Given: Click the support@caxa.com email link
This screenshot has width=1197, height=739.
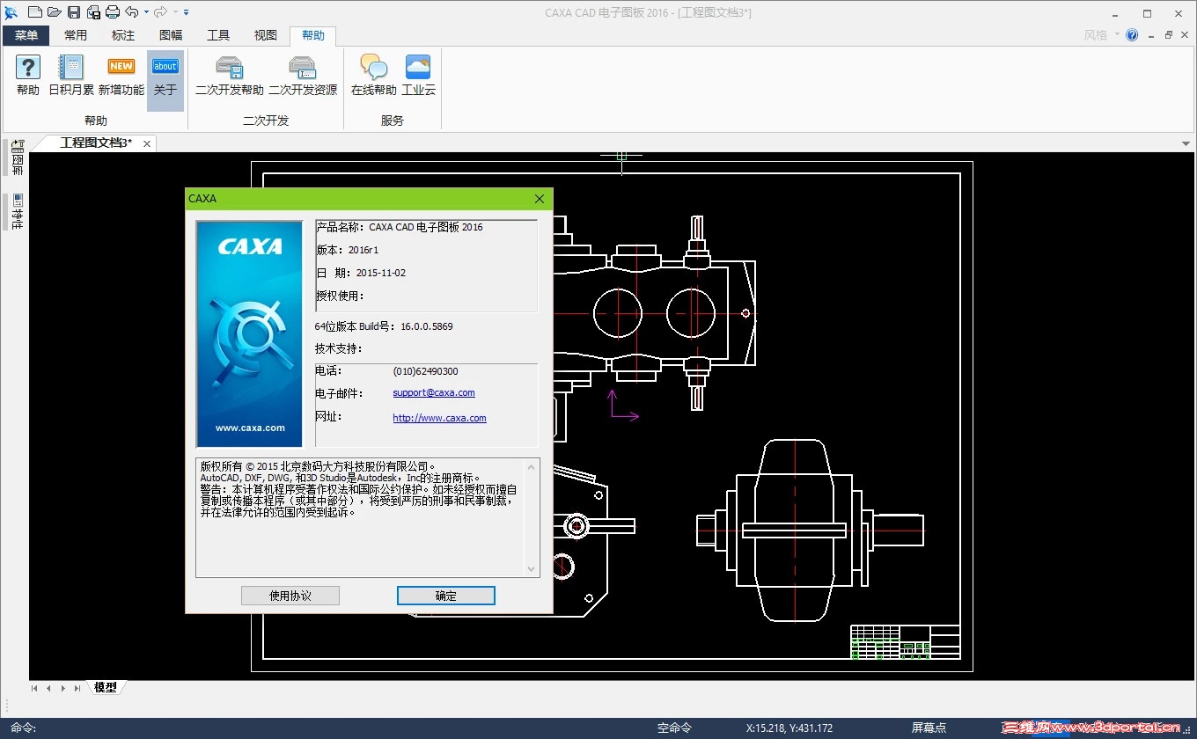Looking at the screenshot, I should coord(434,393).
